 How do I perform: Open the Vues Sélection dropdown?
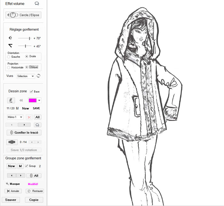[26, 76]
